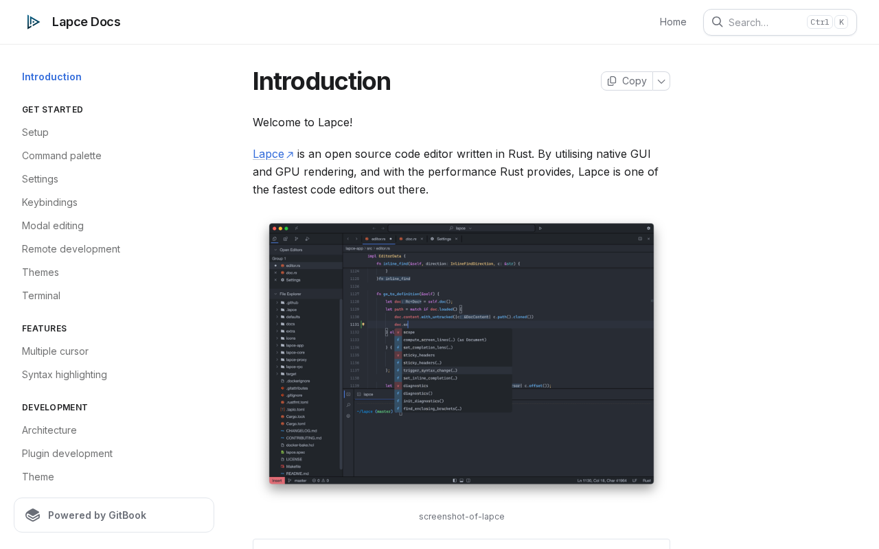Click the GitBook logo icon
This screenshot has height=549, width=879.
tap(33, 515)
